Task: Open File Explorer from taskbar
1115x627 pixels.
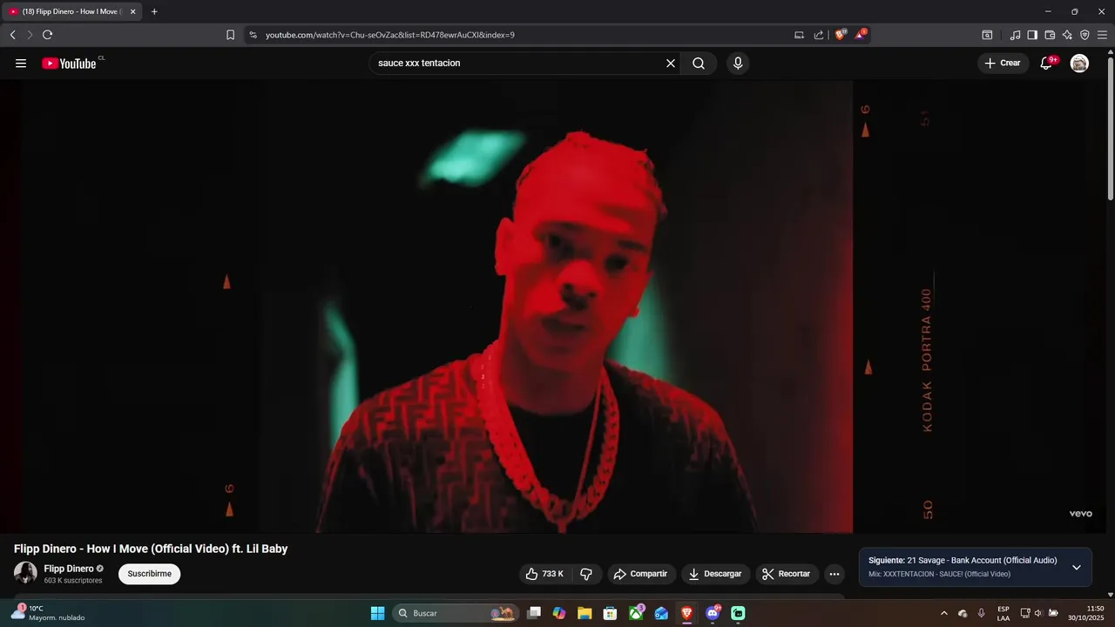Action: 585,613
